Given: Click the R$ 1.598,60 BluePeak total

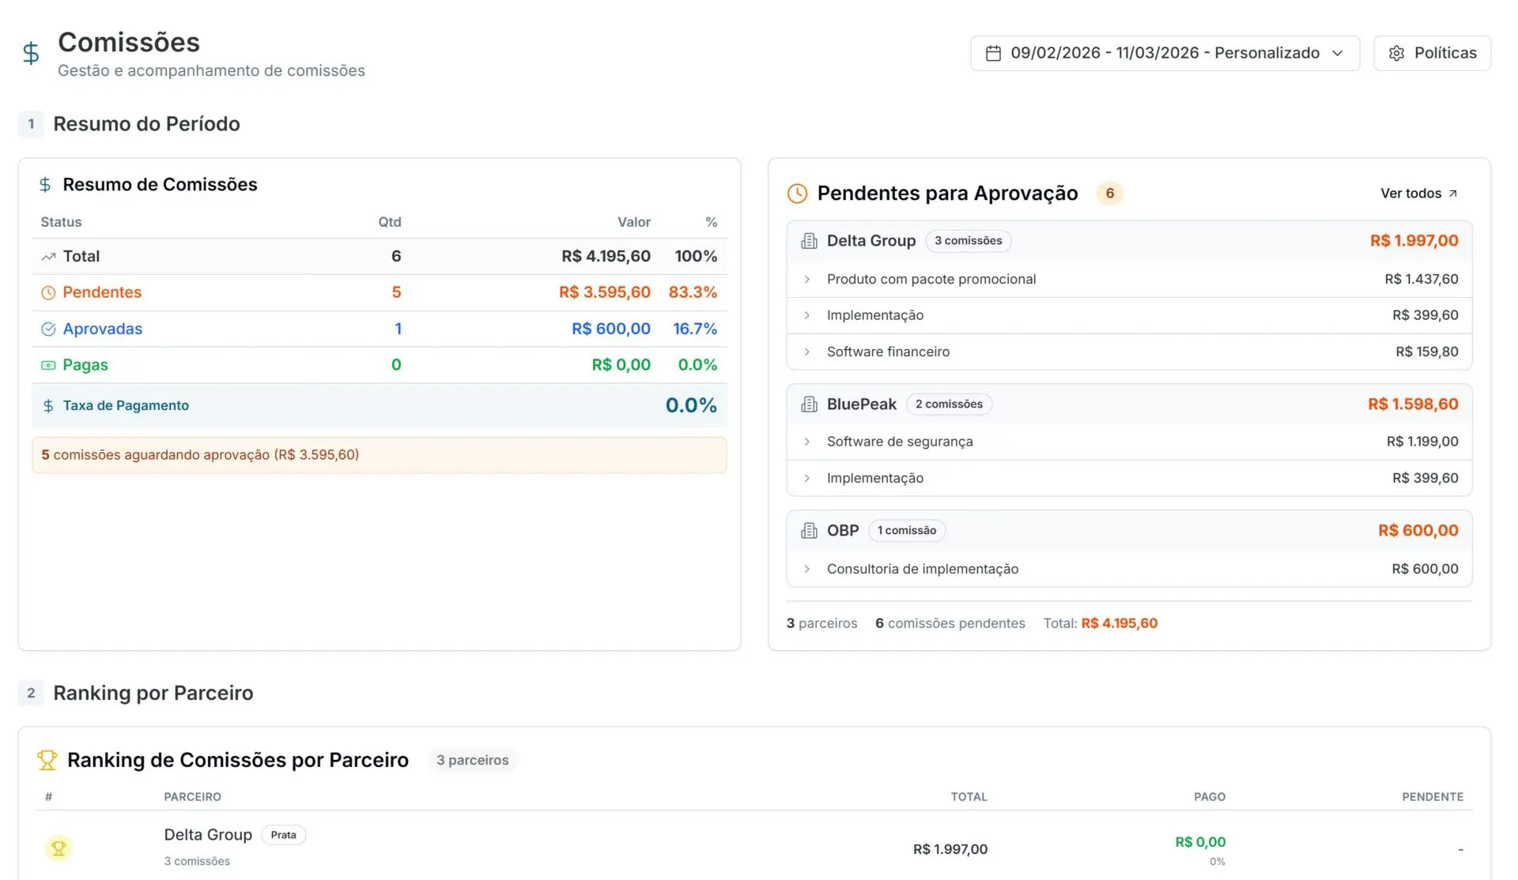Looking at the screenshot, I should coord(1414,404).
